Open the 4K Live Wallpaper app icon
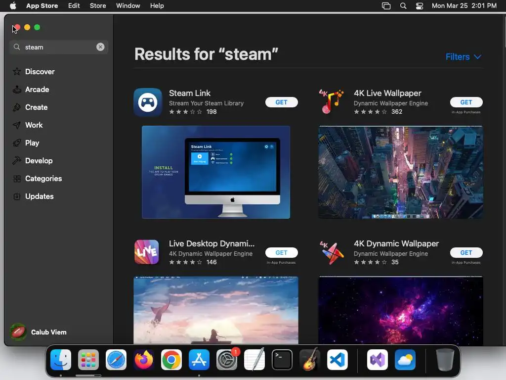506x380 pixels. pos(332,101)
